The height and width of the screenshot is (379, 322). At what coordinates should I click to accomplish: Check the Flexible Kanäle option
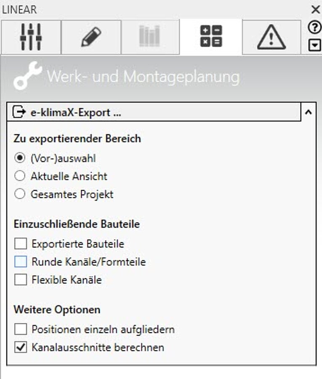point(21,280)
